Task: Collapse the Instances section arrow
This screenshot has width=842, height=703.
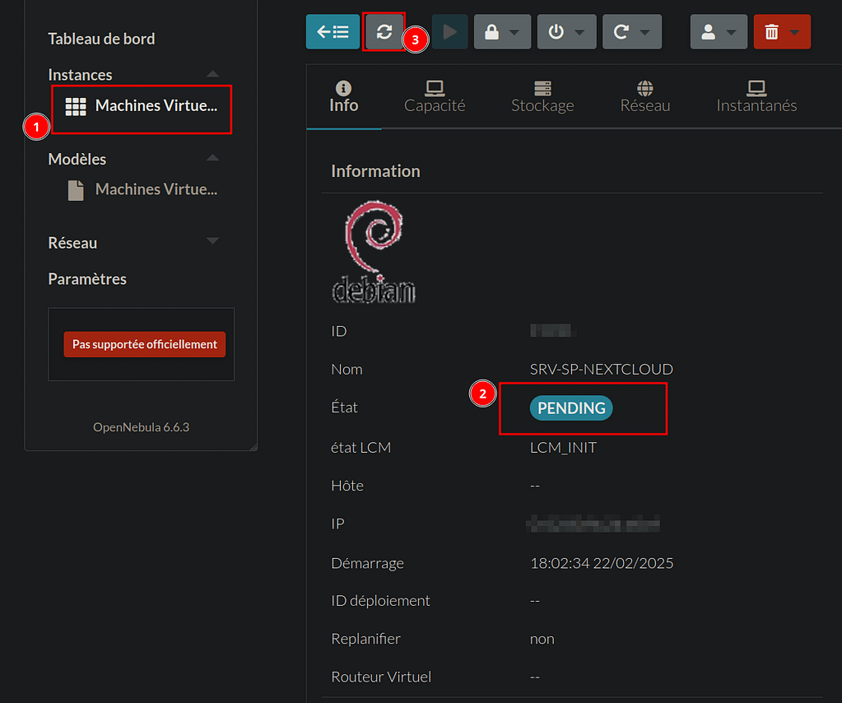Action: [x=212, y=75]
